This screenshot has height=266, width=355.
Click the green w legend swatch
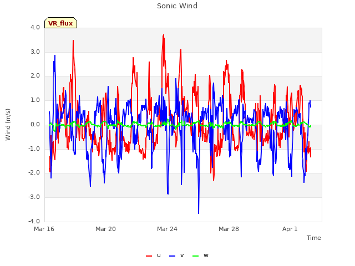pos(196,256)
